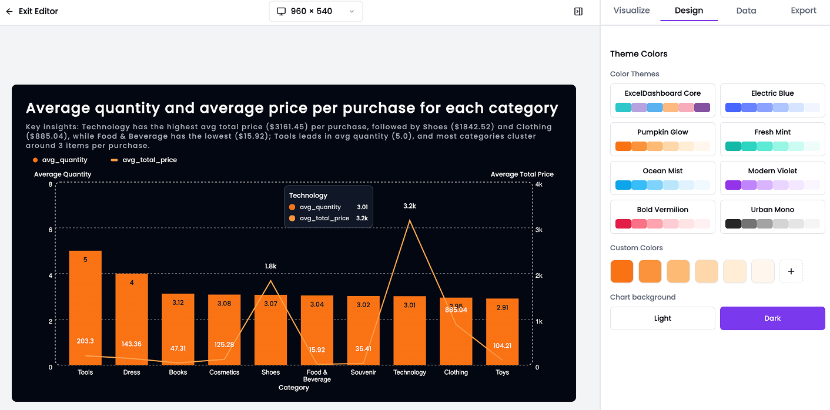Toggle avg_quantity series via its legend entry
Viewport: 830px width, 410px height.
(x=65, y=160)
